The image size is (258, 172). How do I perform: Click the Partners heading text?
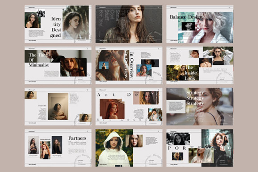pos(77,141)
